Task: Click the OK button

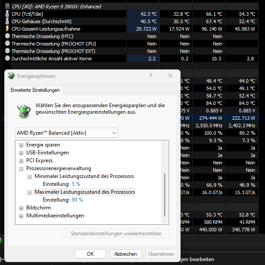Action: tap(90, 254)
